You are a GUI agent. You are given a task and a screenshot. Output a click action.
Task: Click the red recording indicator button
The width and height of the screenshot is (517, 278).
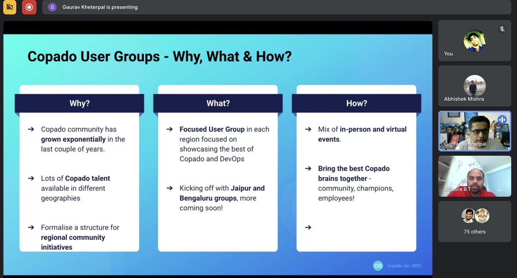29,7
